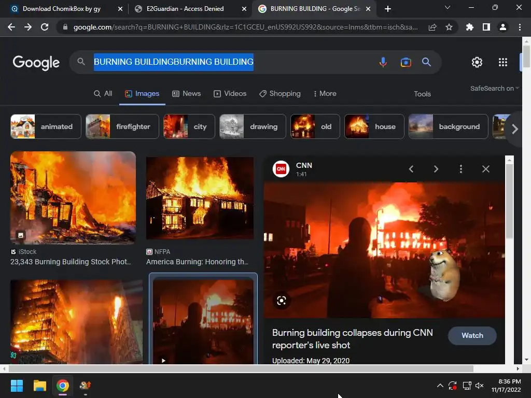Open the Chrome extensions puzzle icon

click(x=470, y=27)
